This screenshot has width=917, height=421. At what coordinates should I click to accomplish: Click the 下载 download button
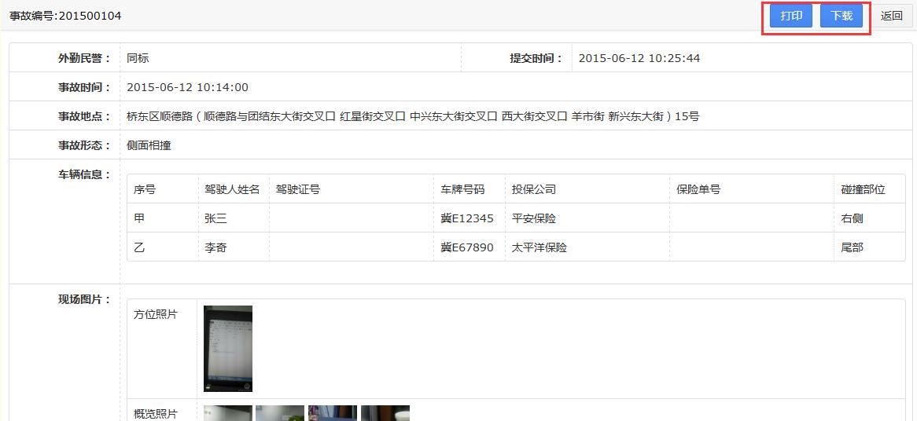pos(841,16)
